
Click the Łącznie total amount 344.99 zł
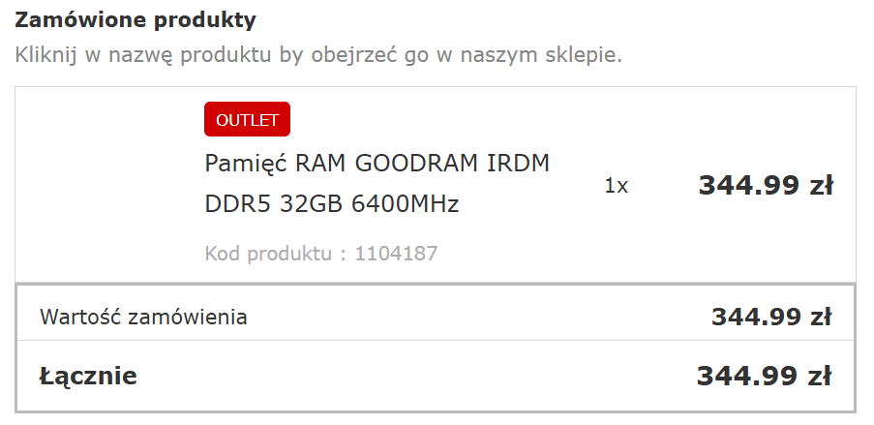coord(764,376)
